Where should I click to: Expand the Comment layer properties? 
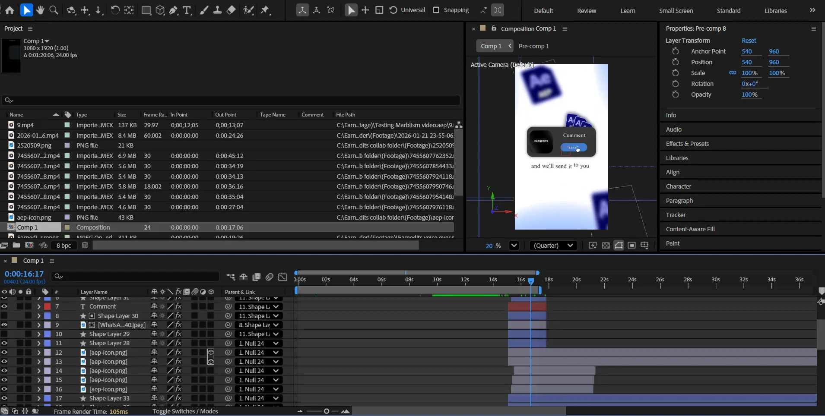tap(38, 306)
